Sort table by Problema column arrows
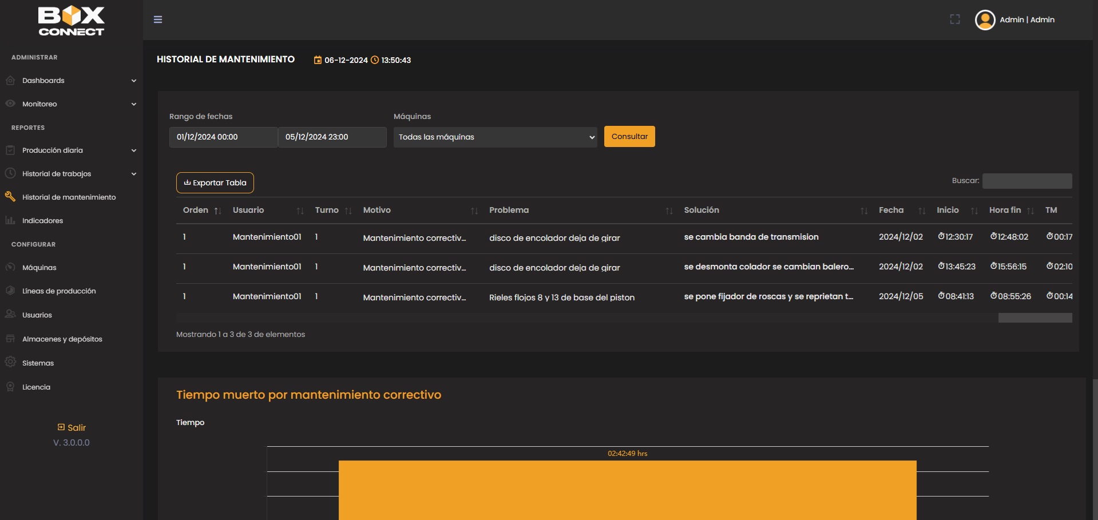1098x520 pixels. pos(669,211)
